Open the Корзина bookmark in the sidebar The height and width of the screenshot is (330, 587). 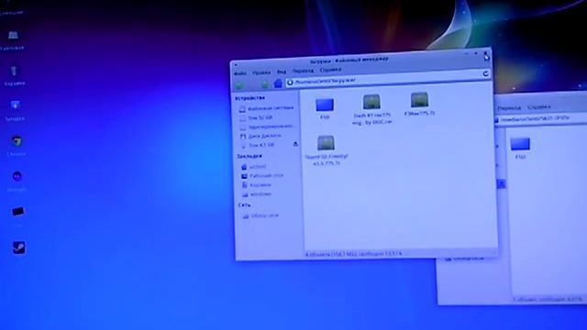[257, 185]
